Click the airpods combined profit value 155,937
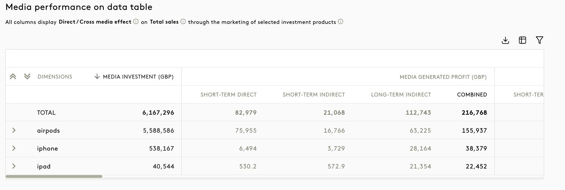565x190 pixels. [474, 131]
